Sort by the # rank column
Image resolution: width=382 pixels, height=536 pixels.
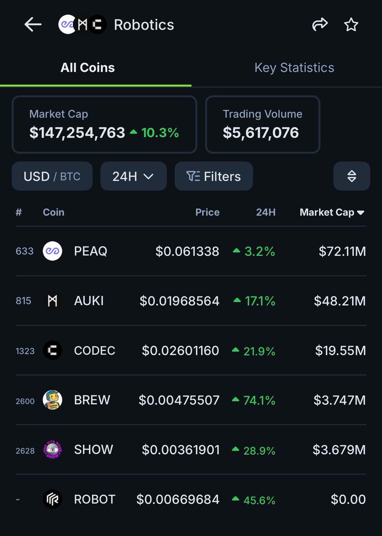(x=19, y=213)
